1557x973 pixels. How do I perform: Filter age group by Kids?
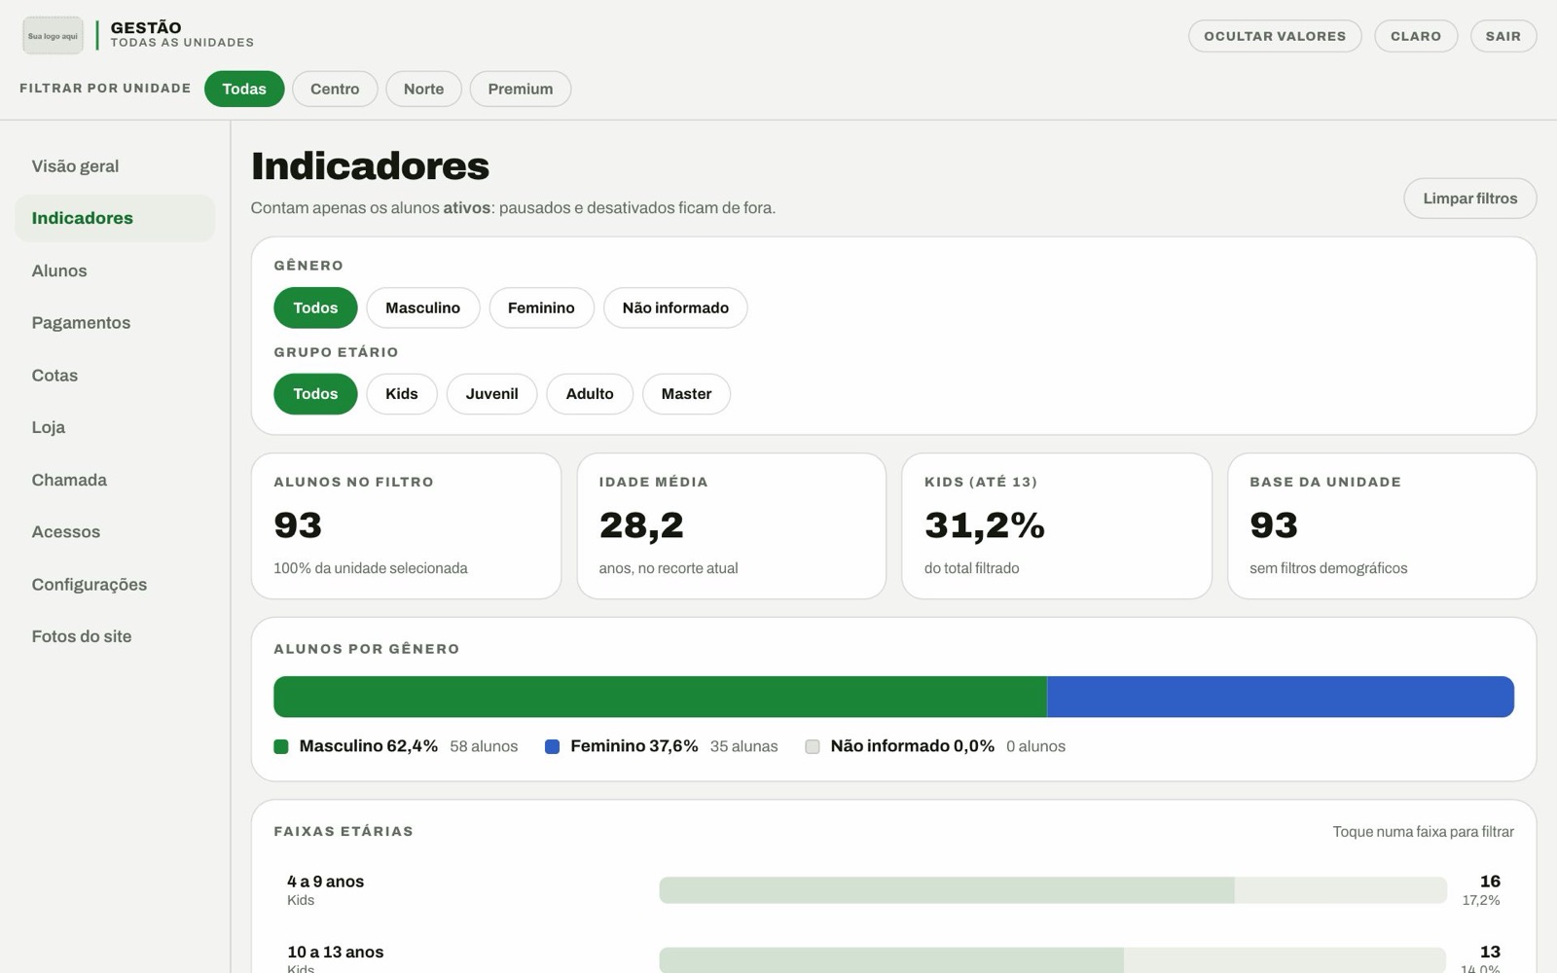402,394
